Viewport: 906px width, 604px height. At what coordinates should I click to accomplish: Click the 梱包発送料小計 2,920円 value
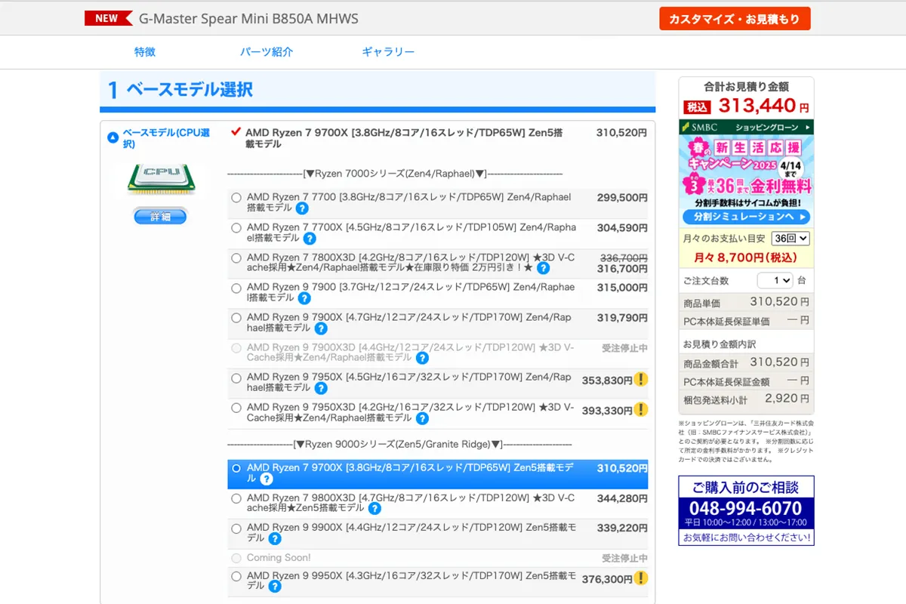[x=787, y=399]
